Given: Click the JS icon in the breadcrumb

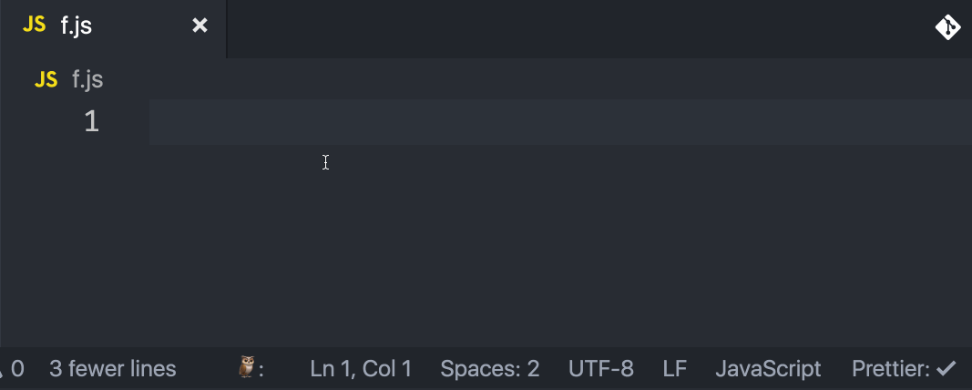Looking at the screenshot, I should (46, 79).
